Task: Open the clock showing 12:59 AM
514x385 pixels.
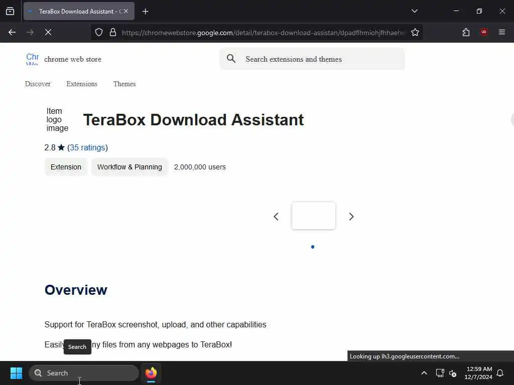Action: tap(478, 373)
